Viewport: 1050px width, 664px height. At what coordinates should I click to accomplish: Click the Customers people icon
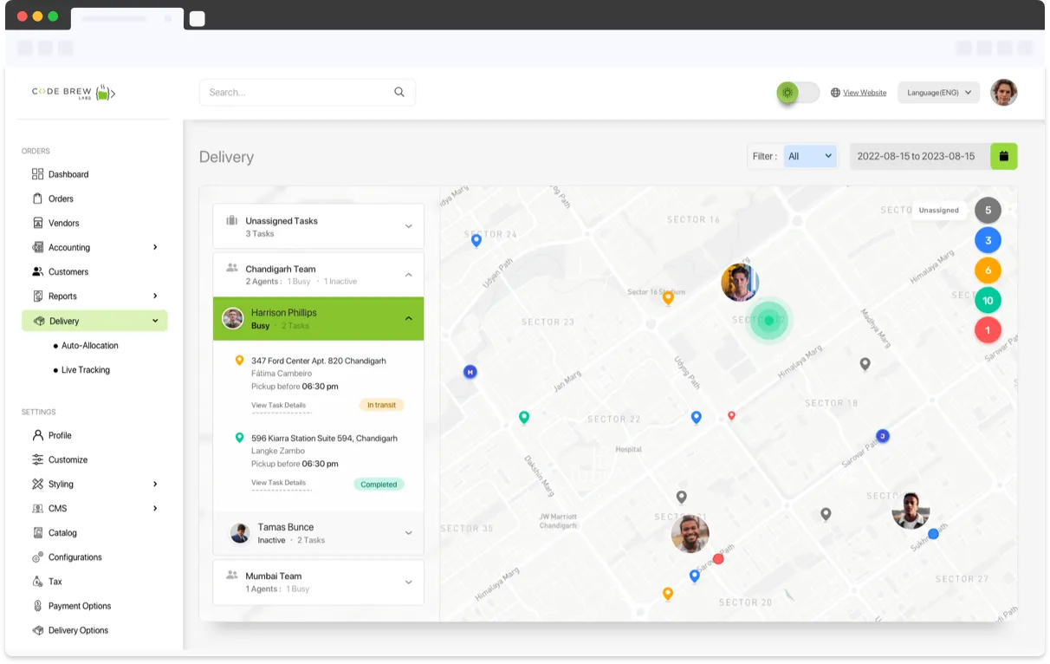tap(37, 271)
